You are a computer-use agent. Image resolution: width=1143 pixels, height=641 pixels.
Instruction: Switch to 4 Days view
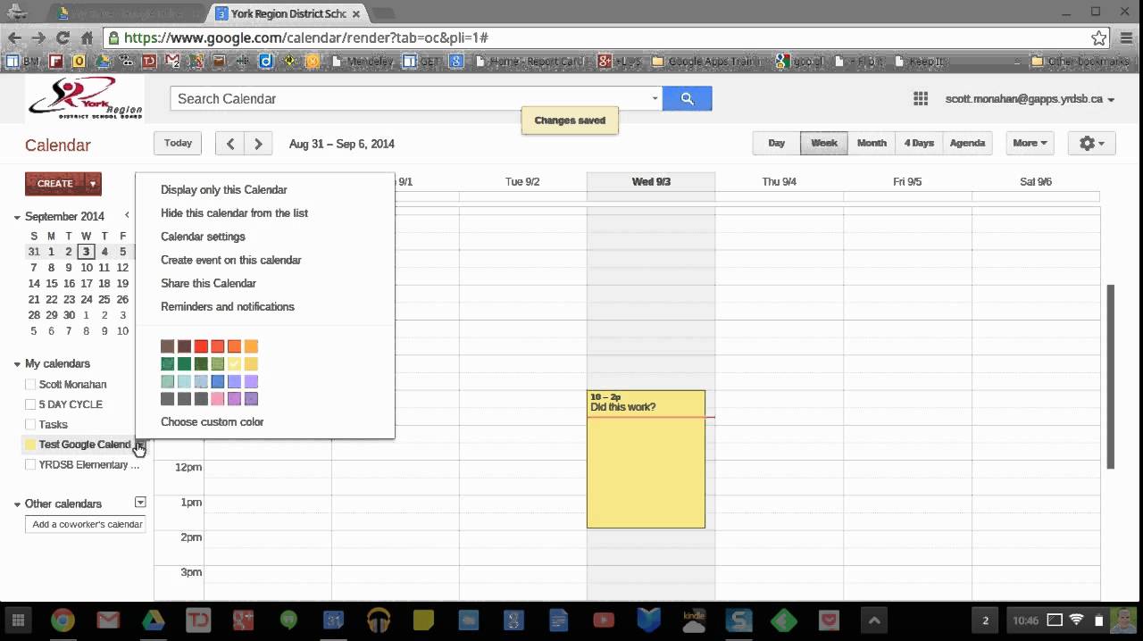click(918, 143)
